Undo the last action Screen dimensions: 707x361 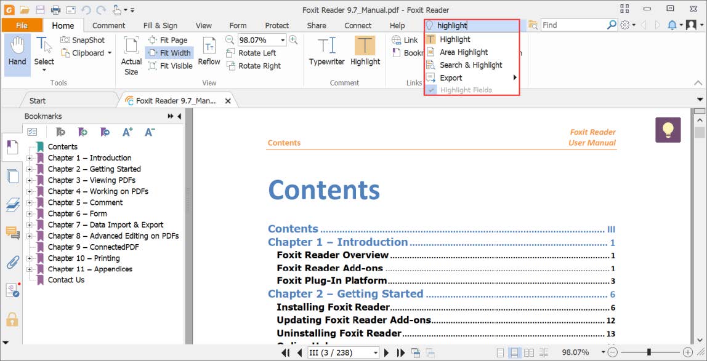(x=86, y=9)
